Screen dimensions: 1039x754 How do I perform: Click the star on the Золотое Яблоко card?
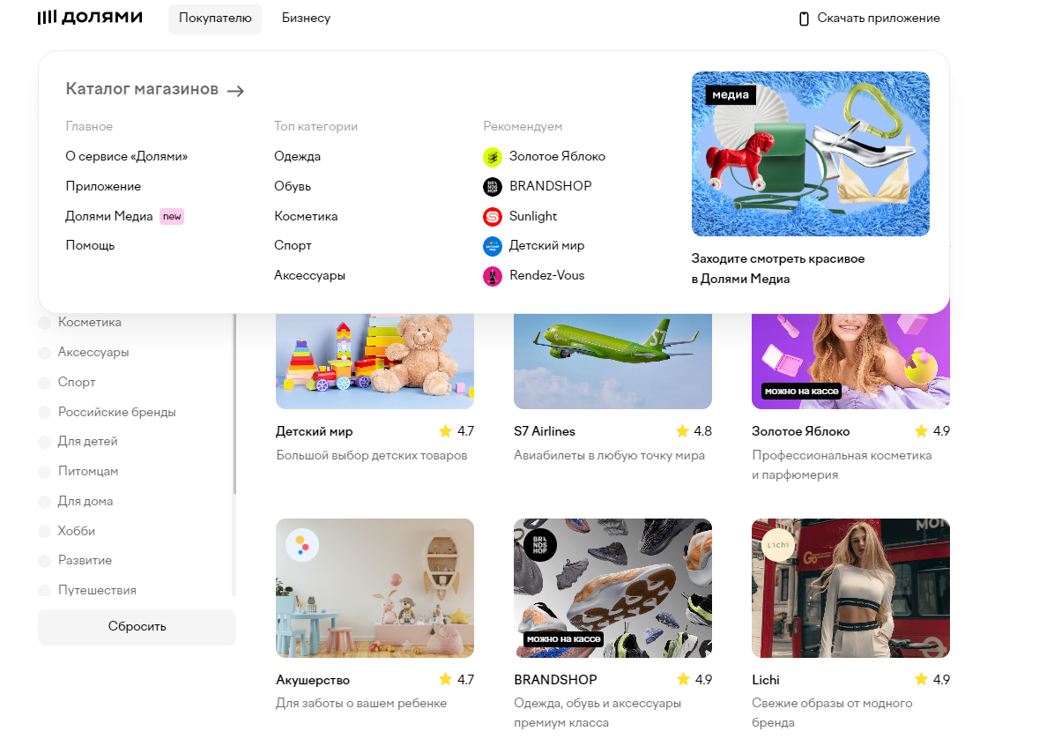coord(921,431)
